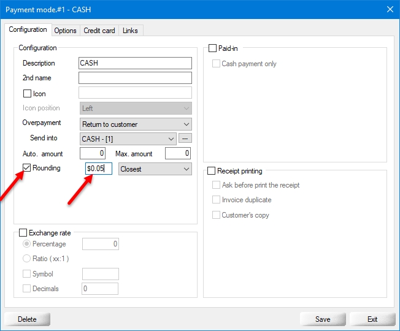This screenshot has height=331, width=400.
Task: Toggle the Paid-in checkbox
Action: [x=213, y=48]
